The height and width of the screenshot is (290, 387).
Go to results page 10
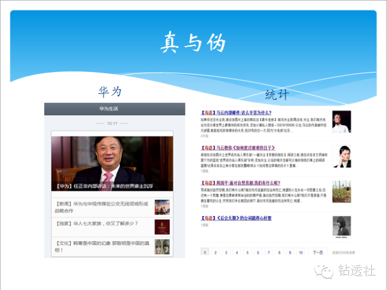tap(301, 252)
